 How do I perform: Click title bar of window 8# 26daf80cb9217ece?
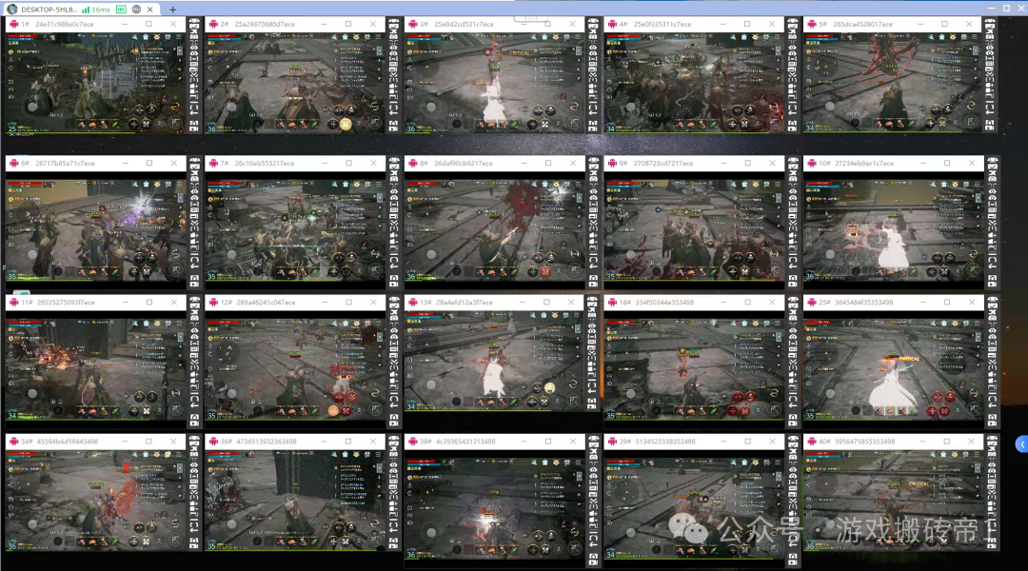476,163
